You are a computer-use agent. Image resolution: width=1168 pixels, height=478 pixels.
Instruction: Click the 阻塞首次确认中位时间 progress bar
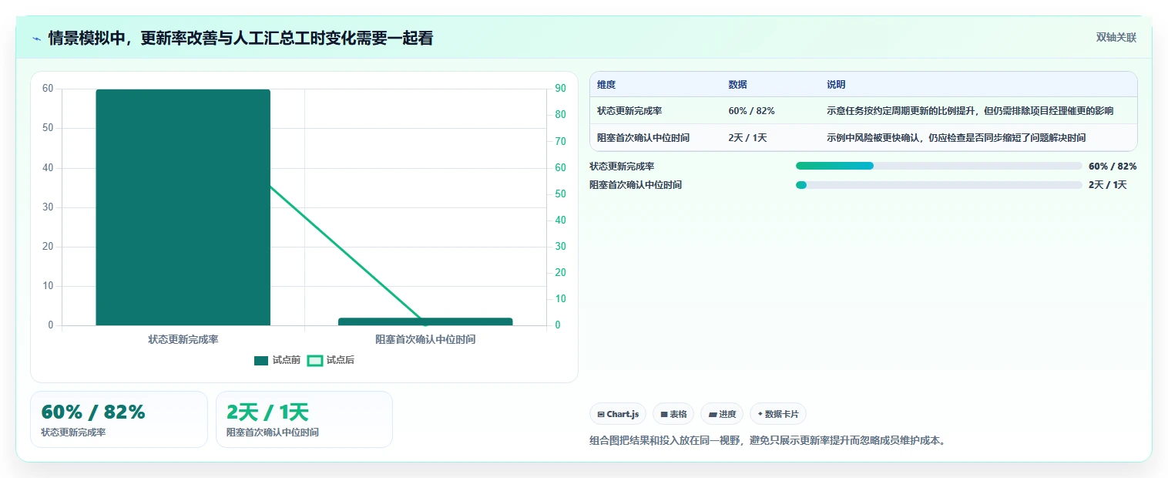(x=939, y=185)
